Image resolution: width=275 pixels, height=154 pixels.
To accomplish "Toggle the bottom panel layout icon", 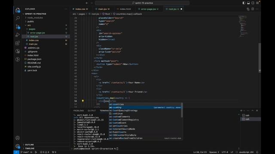I will (x=248, y=3).
